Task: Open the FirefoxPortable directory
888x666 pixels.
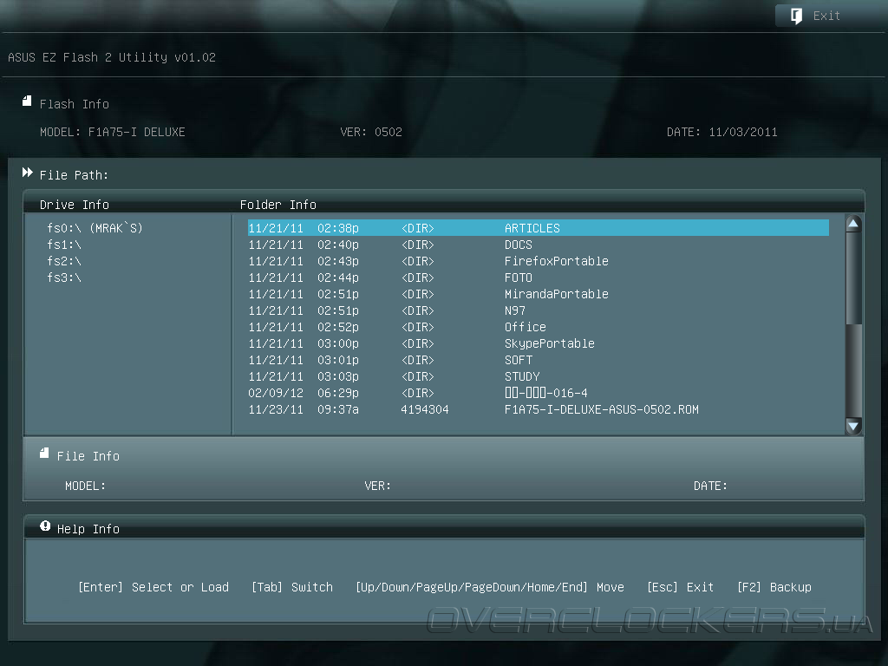Action: coord(539,261)
